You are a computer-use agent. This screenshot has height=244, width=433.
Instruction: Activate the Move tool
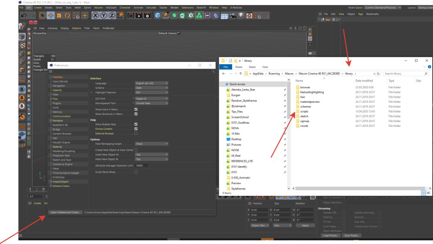[51, 15]
